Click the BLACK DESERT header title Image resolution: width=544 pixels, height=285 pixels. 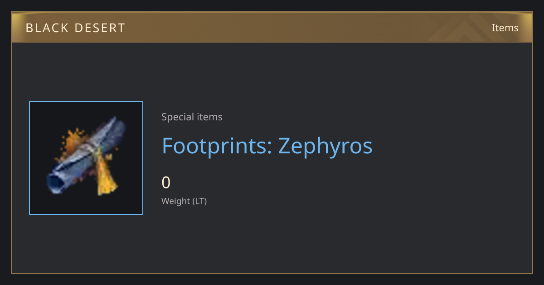(75, 28)
